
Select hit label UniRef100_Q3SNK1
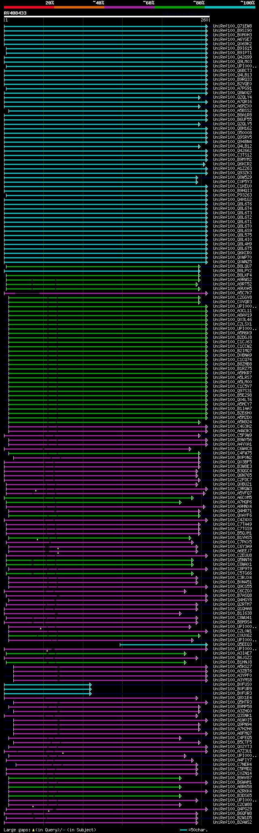click(232, 715)
